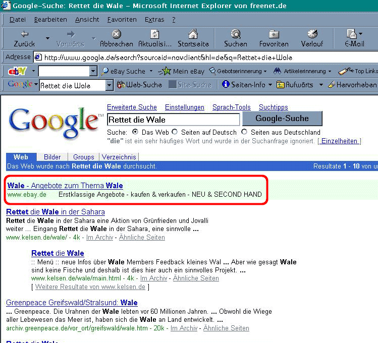Image resolution: width=378 pixels, height=343 pixels.
Task: Stop loading with the Abbrechen button
Action: click(x=116, y=38)
